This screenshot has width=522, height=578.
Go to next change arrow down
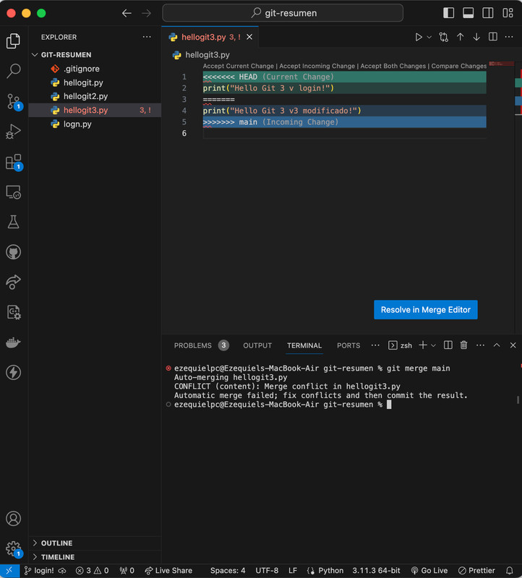476,37
